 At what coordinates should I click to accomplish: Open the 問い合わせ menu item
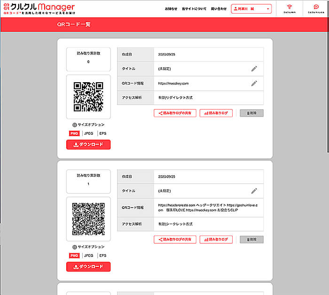pos(219,9)
